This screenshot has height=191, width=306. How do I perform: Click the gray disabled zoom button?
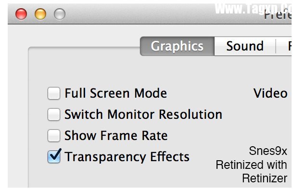pyautogui.click(x=60, y=14)
